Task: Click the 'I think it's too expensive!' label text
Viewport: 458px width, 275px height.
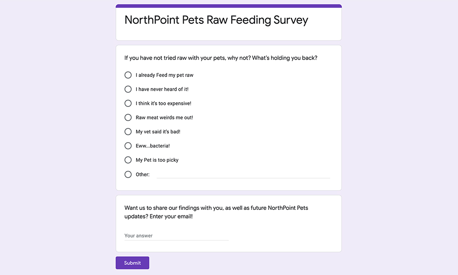Action: pos(164,103)
